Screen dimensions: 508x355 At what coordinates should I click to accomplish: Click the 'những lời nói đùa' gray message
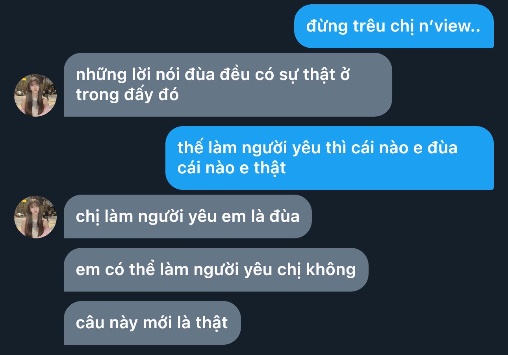click(228, 85)
